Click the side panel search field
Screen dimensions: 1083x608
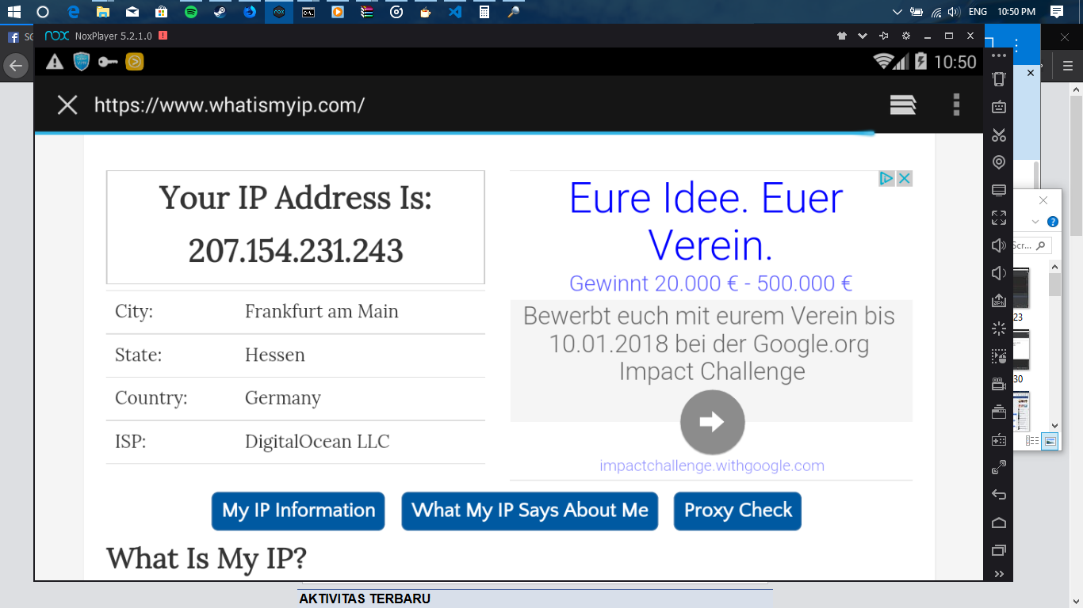[1032, 245]
